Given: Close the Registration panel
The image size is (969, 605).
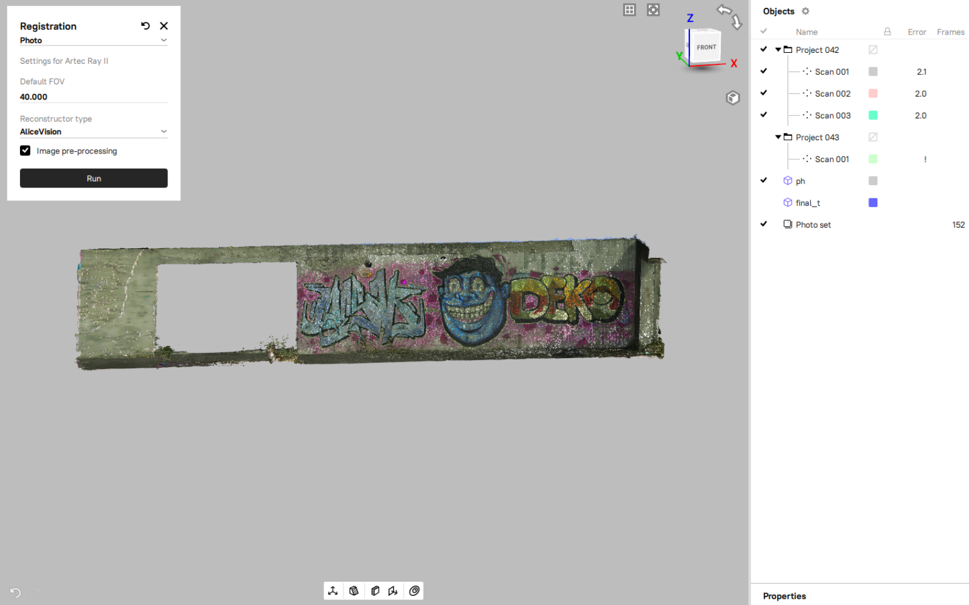Looking at the screenshot, I should pos(164,25).
